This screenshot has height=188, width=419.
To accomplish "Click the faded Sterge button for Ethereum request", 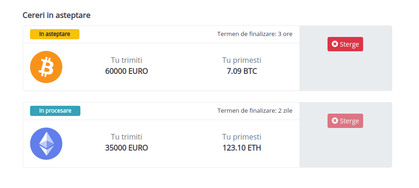I will click(345, 121).
